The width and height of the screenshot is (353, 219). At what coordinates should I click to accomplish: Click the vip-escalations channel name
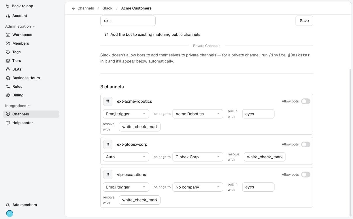(131, 175)
